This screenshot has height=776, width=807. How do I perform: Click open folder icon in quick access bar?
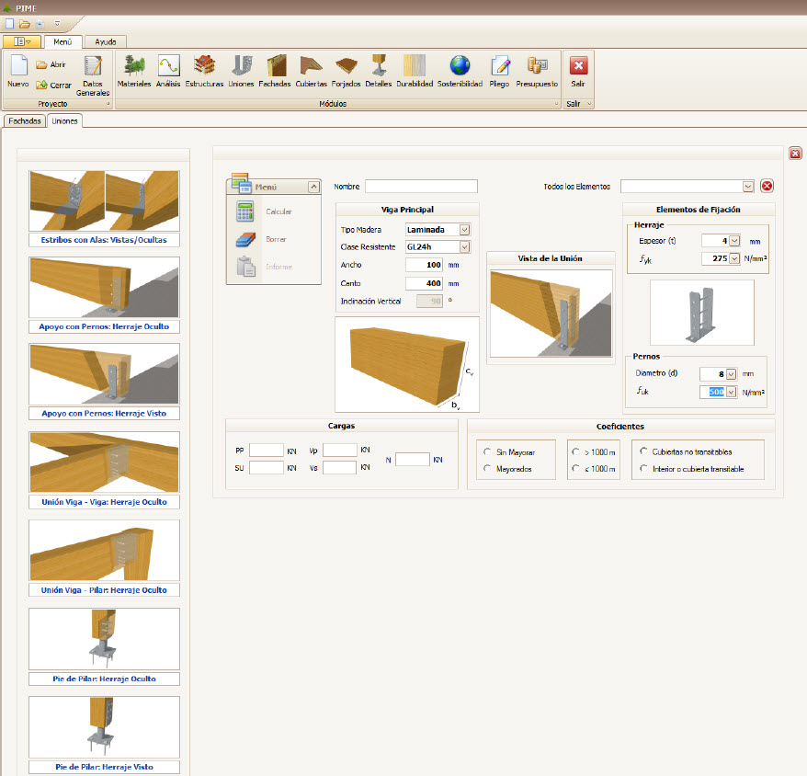click(24, 24)
